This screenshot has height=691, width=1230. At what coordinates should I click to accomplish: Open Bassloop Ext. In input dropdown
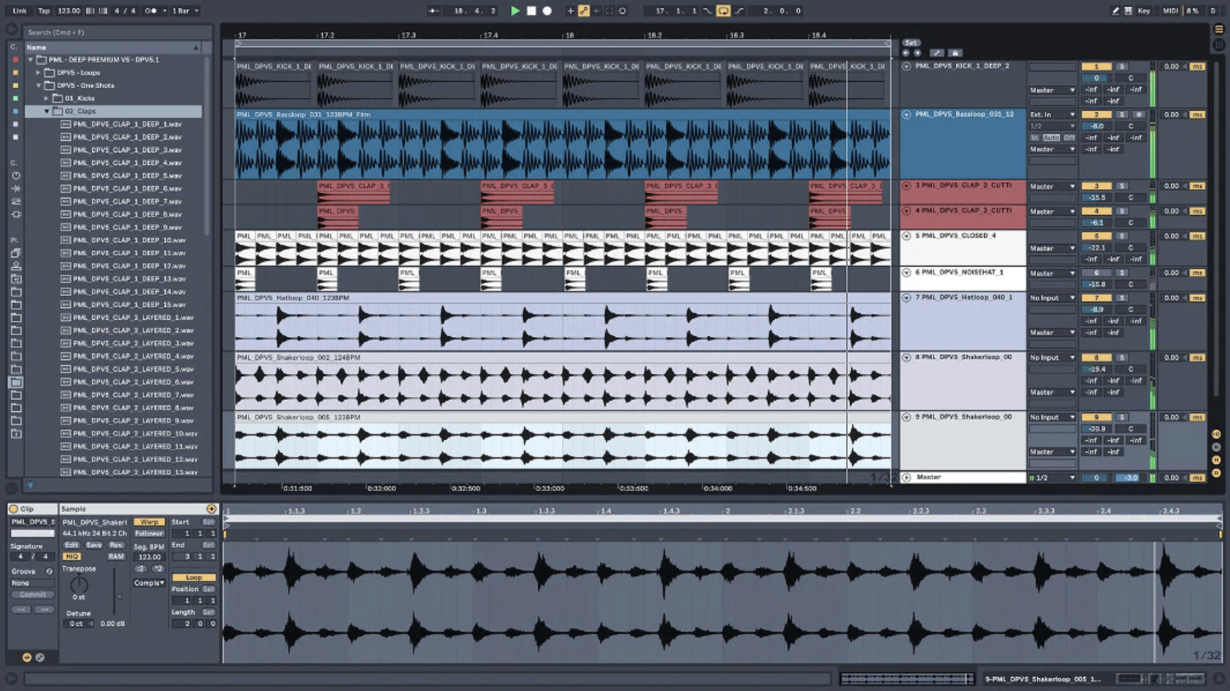(x=1052, y=115)
